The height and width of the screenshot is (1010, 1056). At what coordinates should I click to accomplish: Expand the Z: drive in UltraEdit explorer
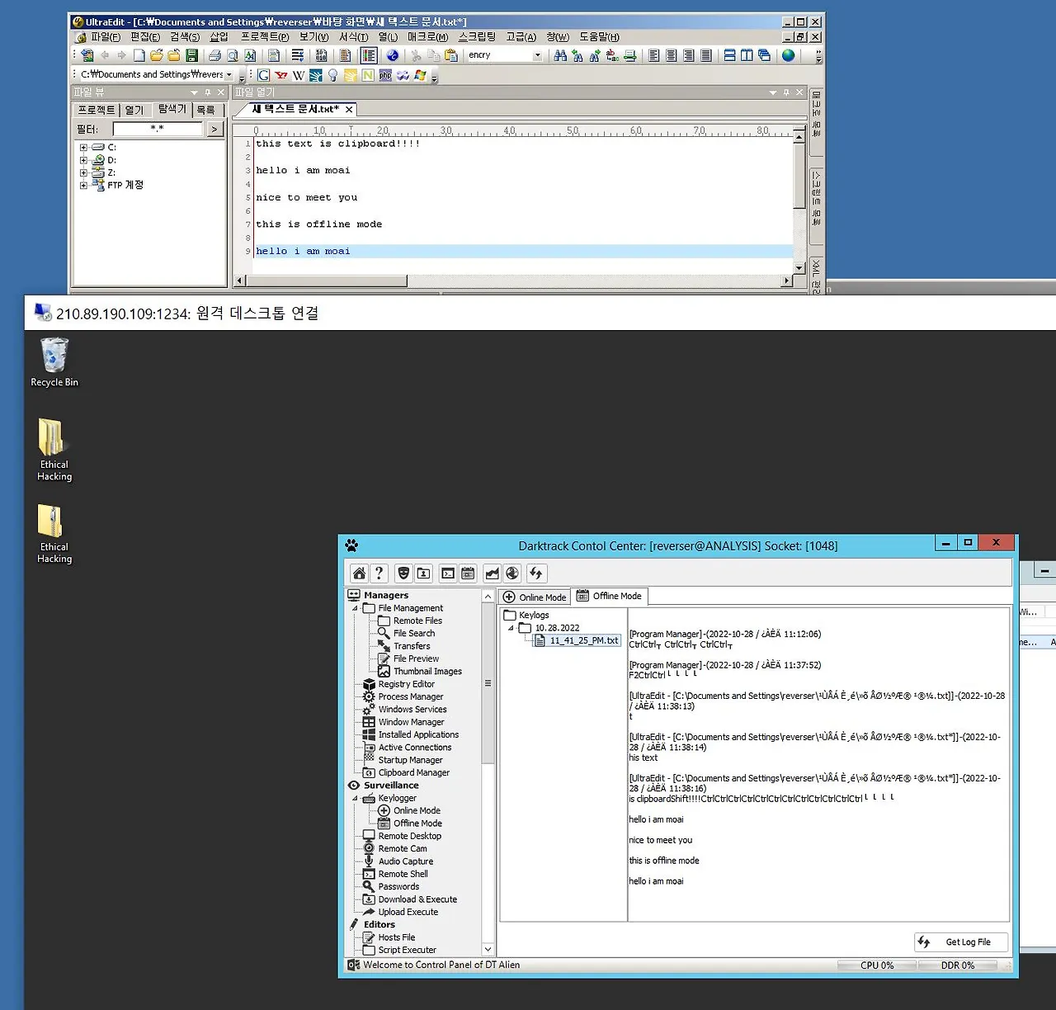click(83, 172)
